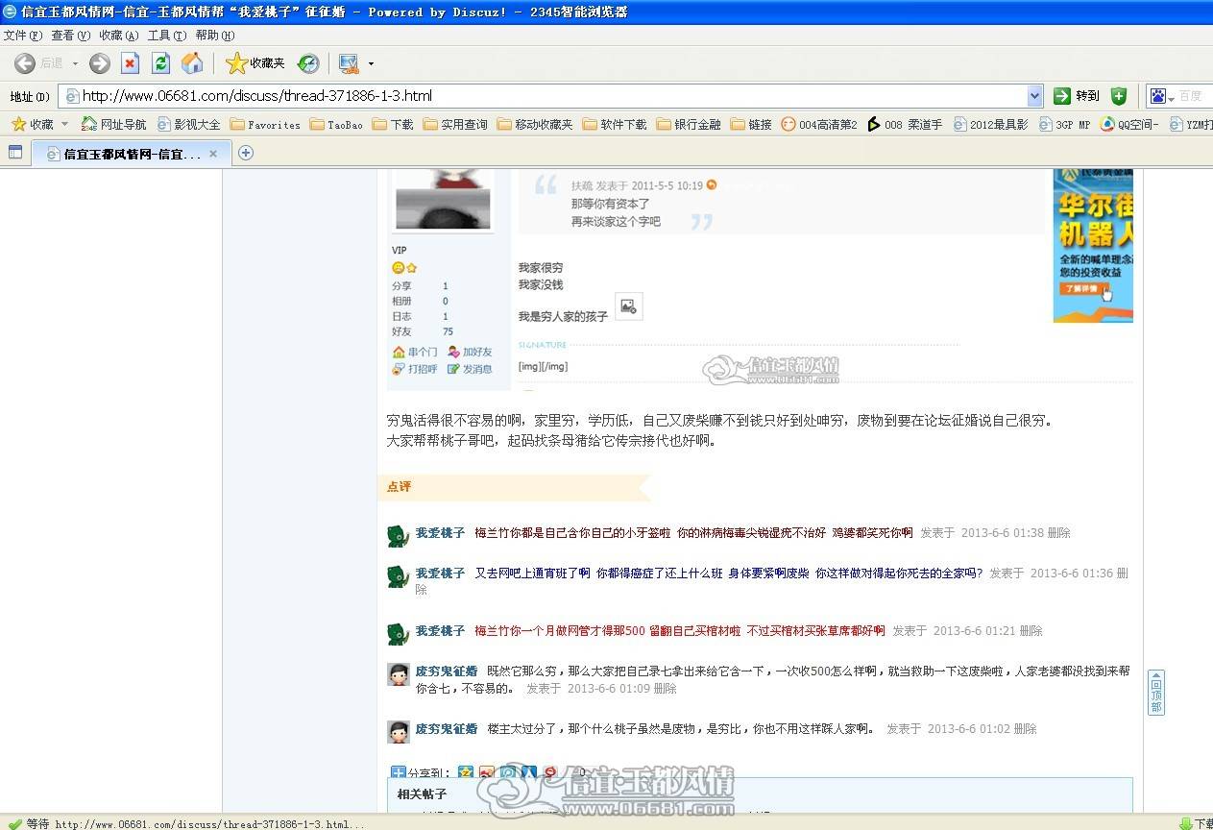The width and height of the screenshot is (1213, 830).
Task: Expand the monitor tool dropdown arrow
Action: pos(371,64)
